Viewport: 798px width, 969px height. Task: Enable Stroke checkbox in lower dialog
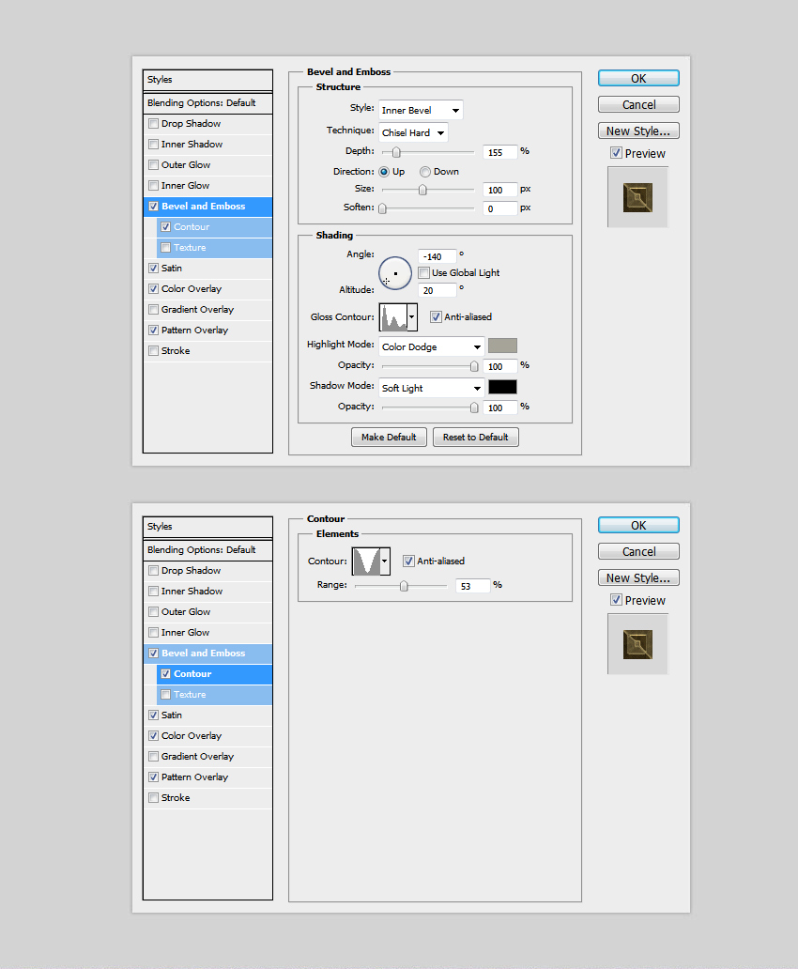point(153,798)
